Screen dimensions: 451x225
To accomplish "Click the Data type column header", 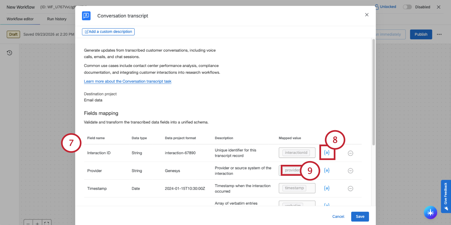I will point(139,138).
